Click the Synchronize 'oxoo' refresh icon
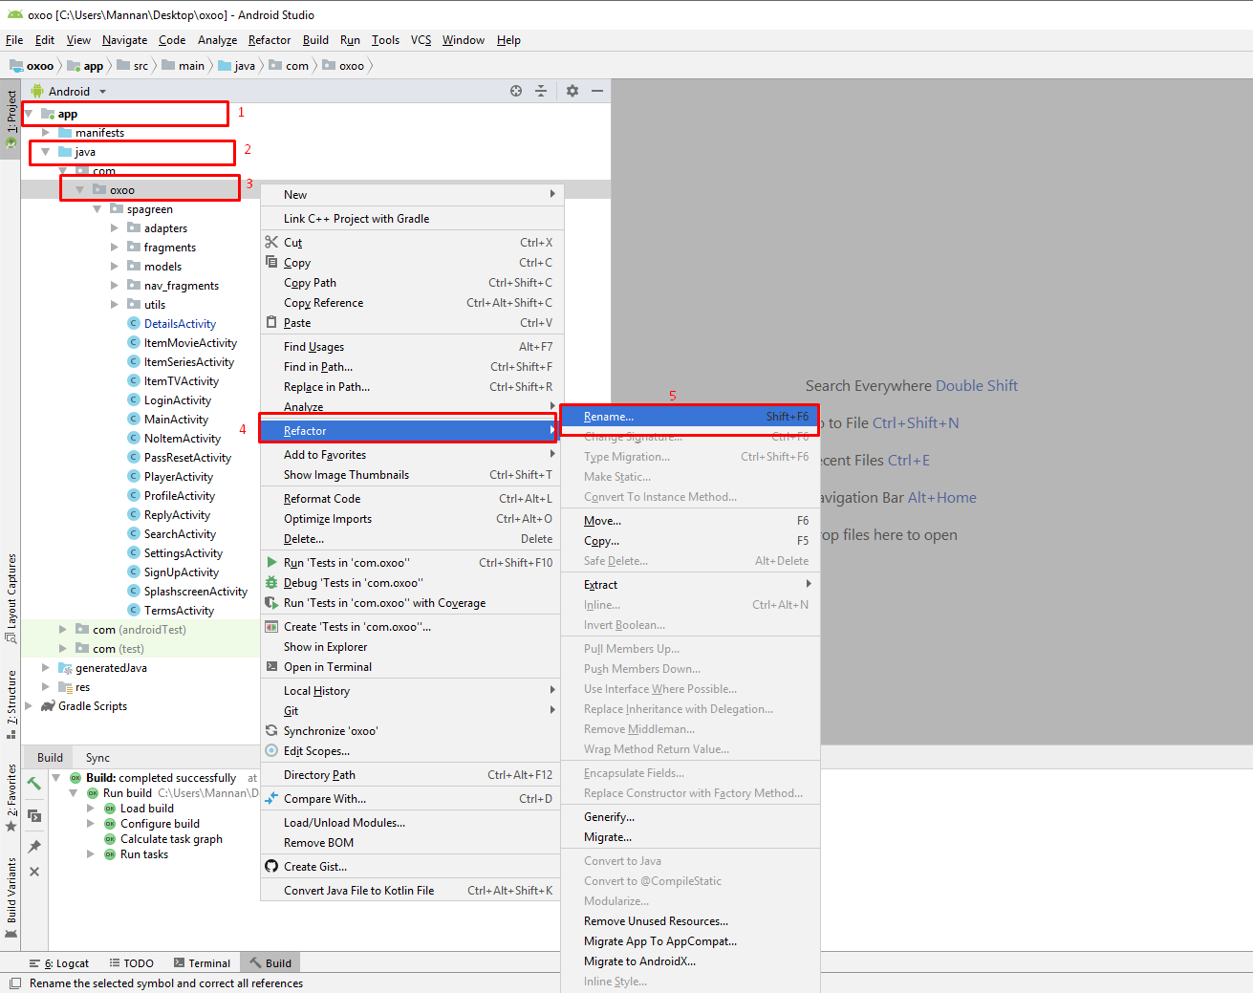The height and width of the screenshot is (993, 1253). 271,730
